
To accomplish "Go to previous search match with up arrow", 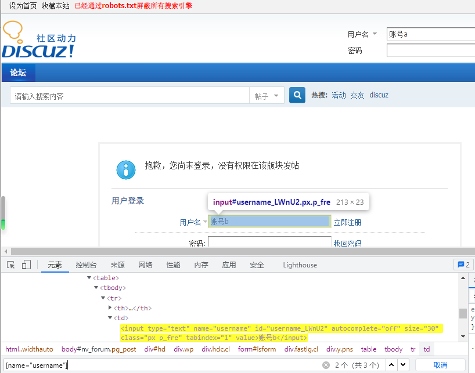I will pos(391,365).
